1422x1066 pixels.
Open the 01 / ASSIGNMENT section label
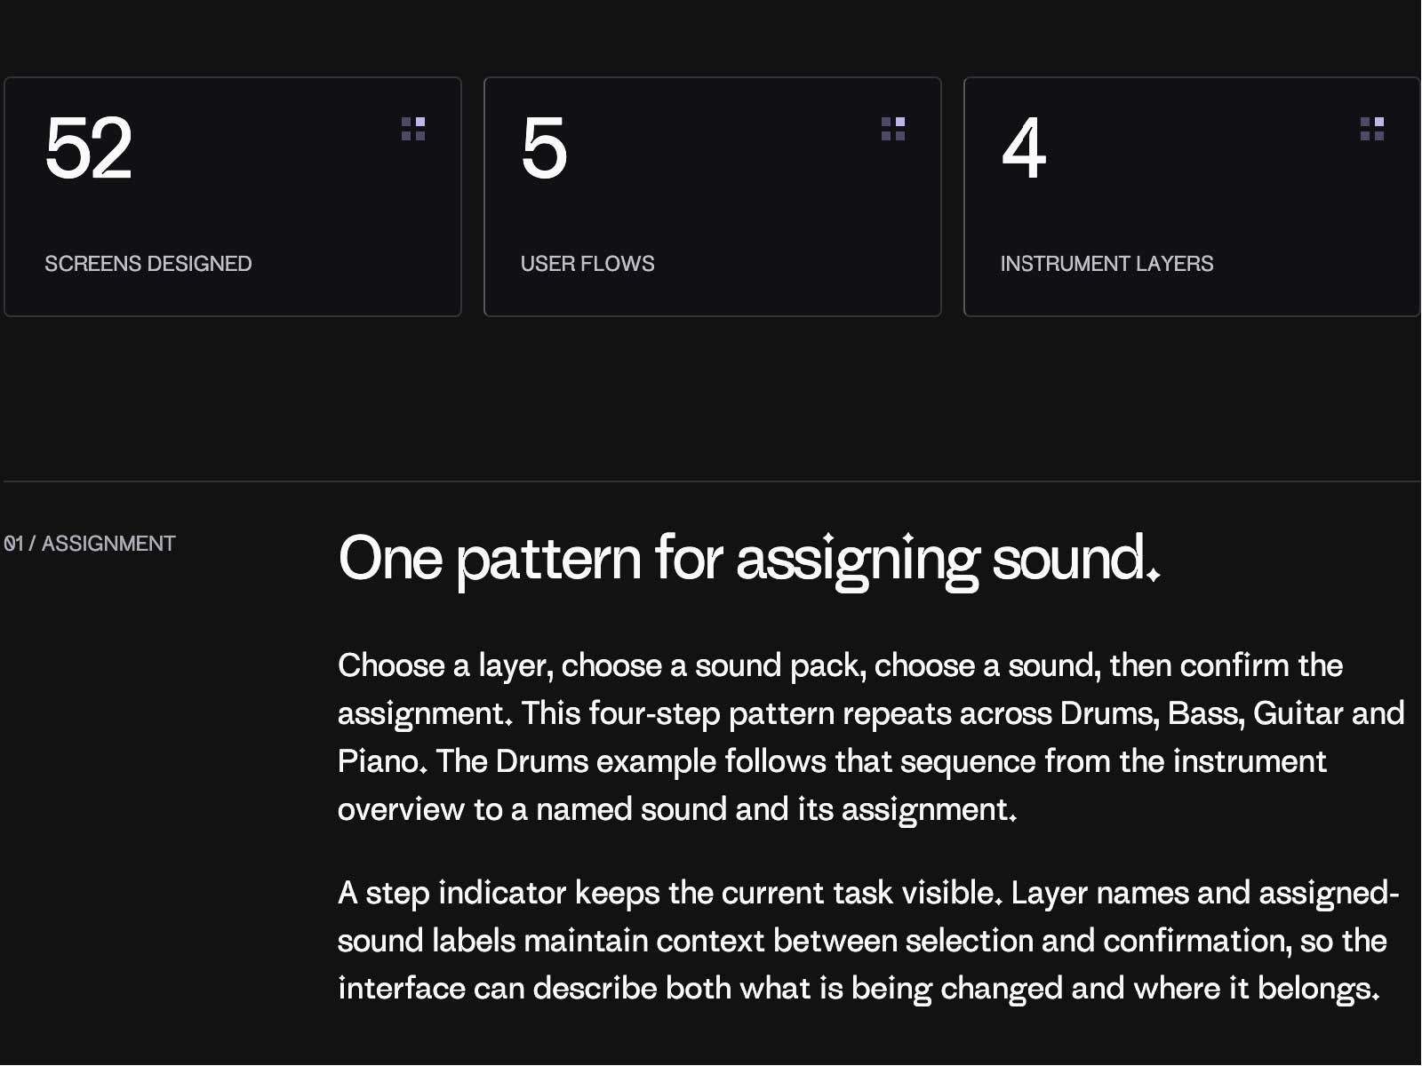click(x=90, y=544)
